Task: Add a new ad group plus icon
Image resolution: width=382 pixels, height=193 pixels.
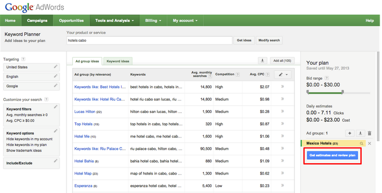Action: tap(350, 133)
